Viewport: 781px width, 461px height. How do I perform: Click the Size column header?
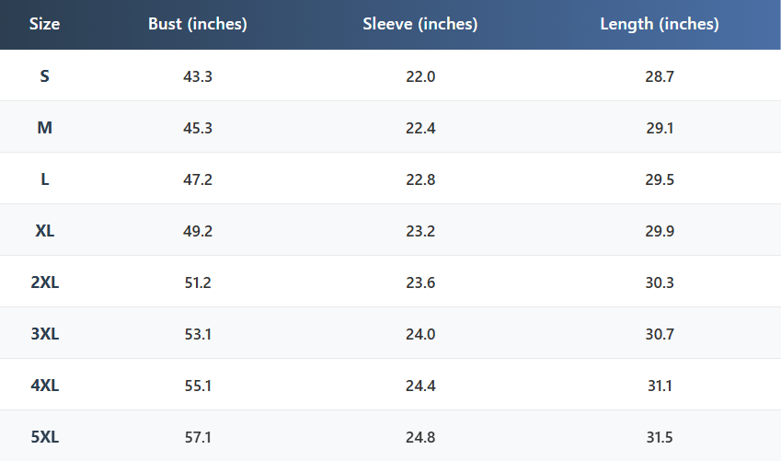pyautogui.click(x=44, y=25)
